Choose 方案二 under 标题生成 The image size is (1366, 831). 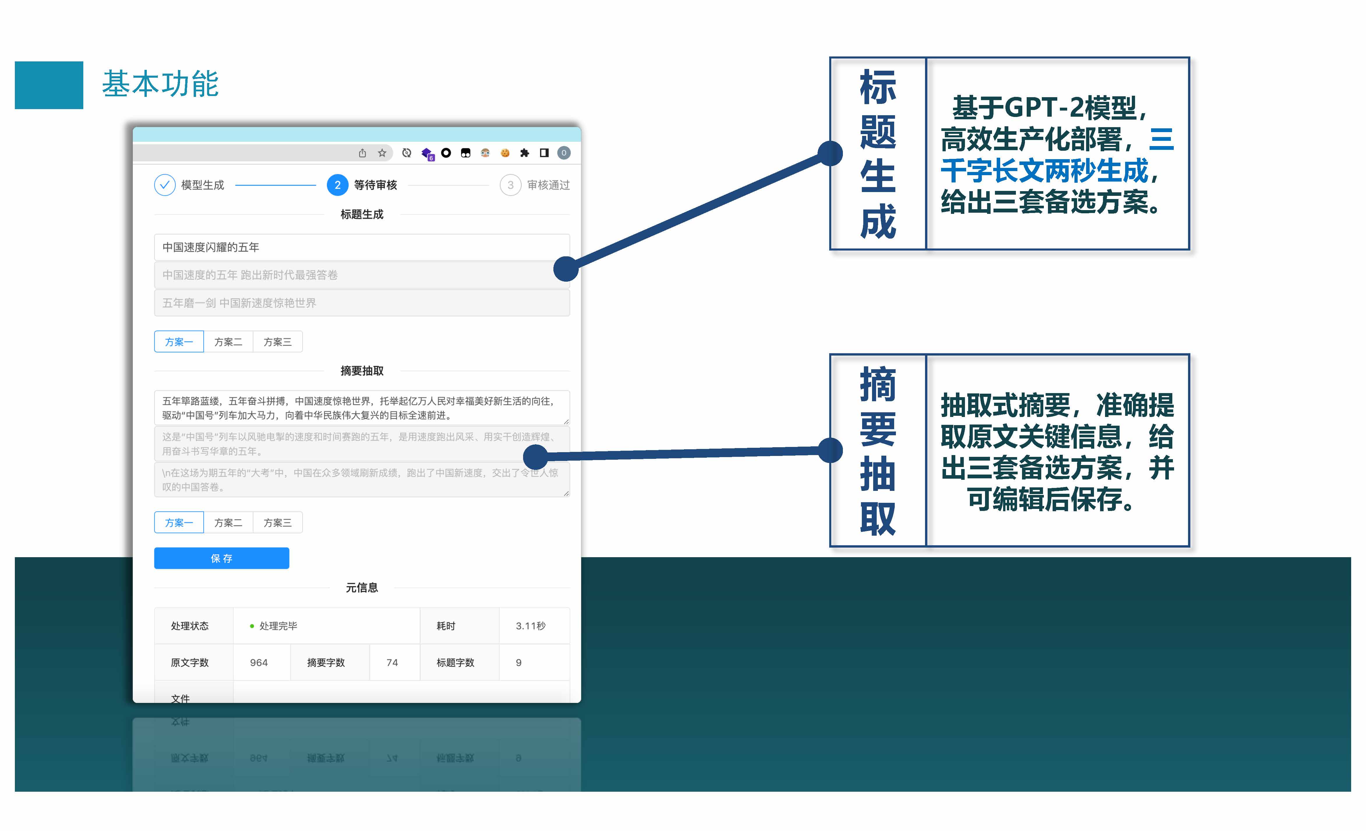(x=228, y=342)
